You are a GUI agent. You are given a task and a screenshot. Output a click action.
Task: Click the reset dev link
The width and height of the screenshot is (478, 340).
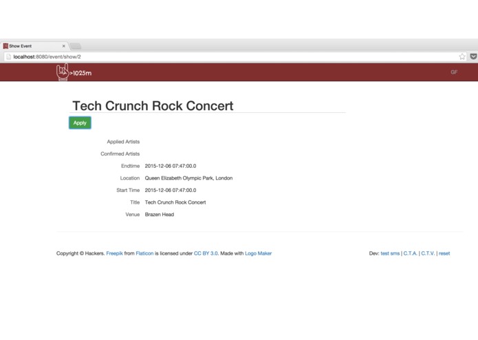pyautogui.click(x=444, y=253)
